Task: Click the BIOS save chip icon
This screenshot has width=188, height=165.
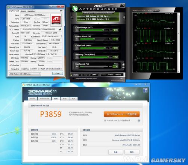Action: tap(60, 29)
